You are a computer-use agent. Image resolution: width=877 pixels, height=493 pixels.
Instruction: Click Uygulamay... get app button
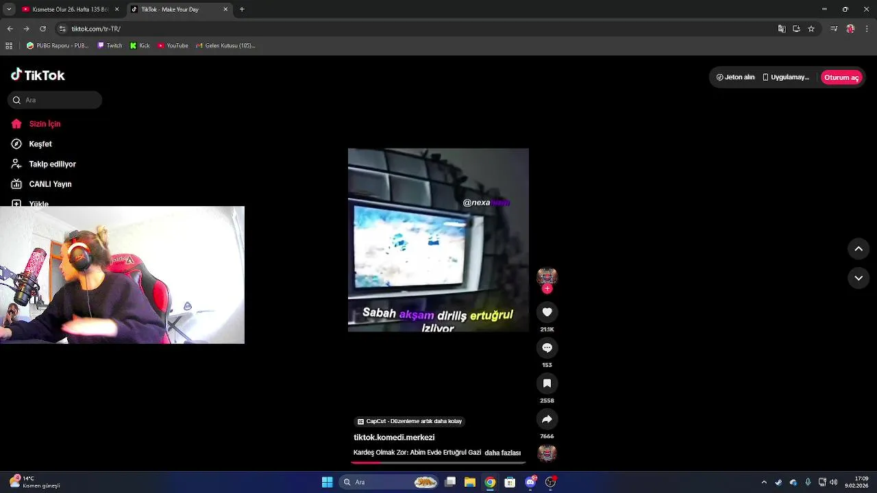point(786,77)
